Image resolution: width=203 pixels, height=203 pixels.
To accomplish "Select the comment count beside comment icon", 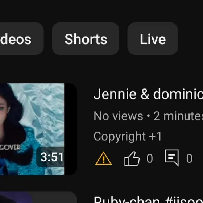I will [x=189, y=158].
